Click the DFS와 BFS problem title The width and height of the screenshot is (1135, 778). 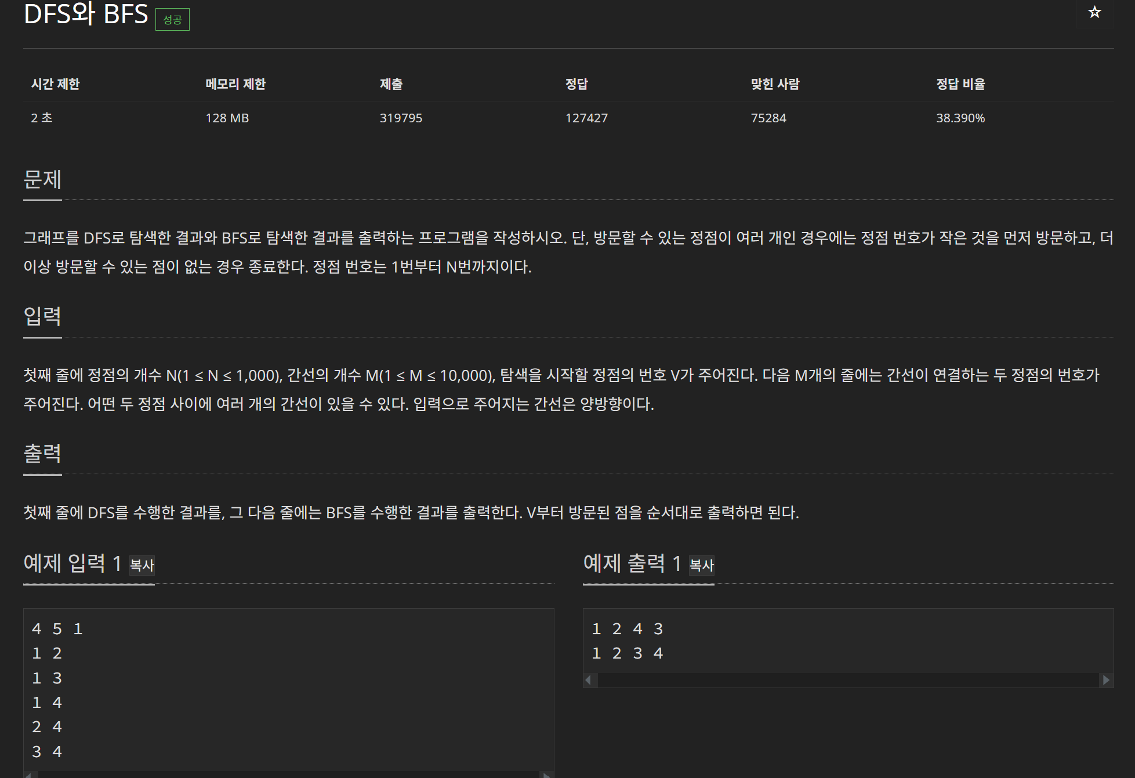coord(86,14)
